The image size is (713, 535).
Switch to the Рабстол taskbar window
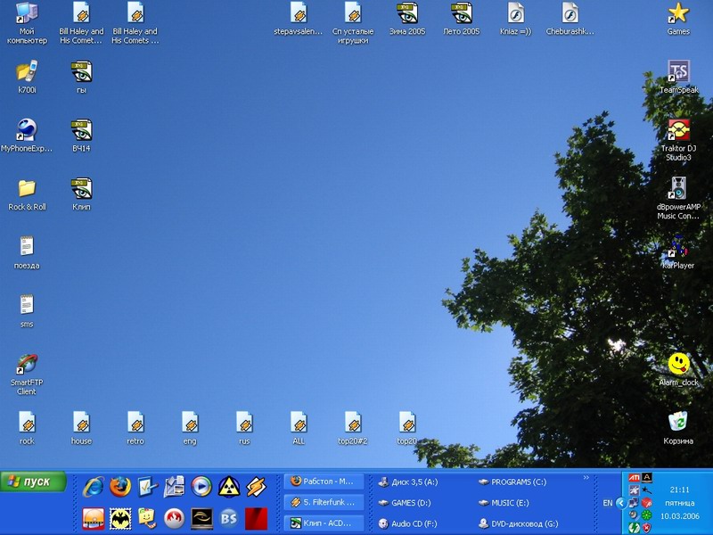coord(324,481)
